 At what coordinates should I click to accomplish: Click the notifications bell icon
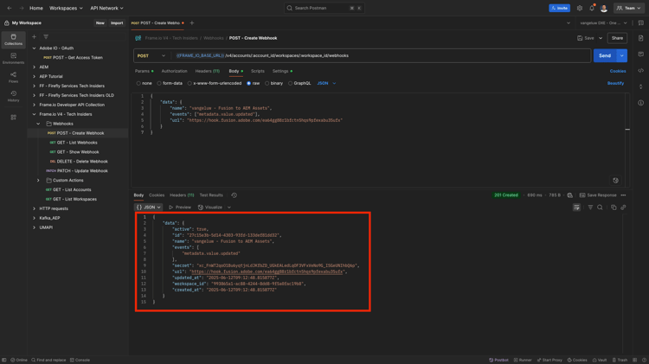click(x=592, y=9)
